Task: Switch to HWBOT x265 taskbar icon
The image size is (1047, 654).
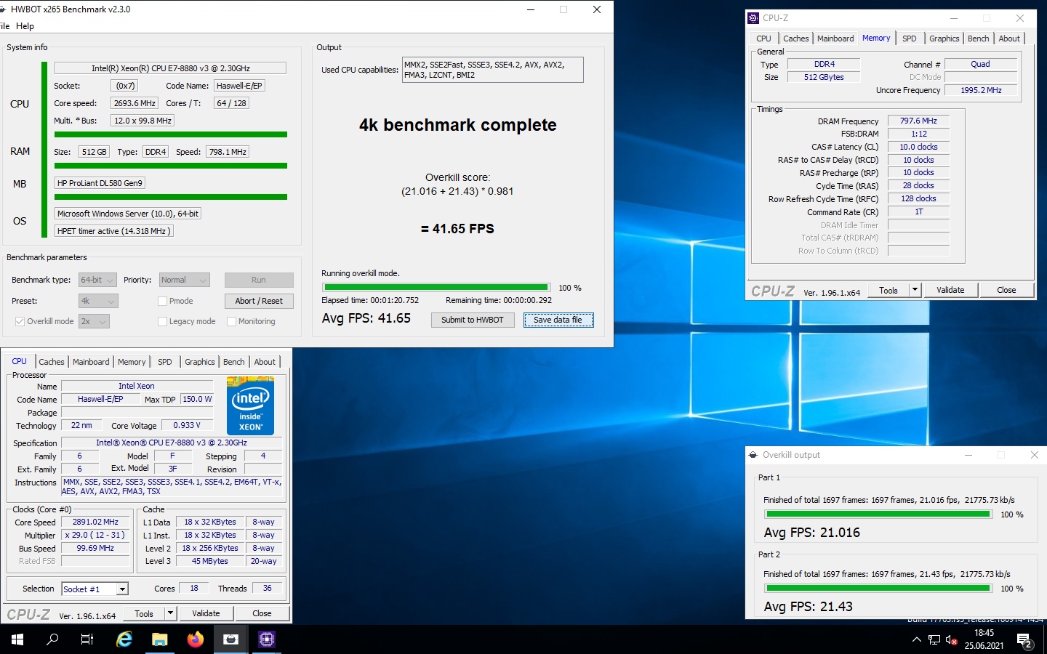Action: click(230, 639)
